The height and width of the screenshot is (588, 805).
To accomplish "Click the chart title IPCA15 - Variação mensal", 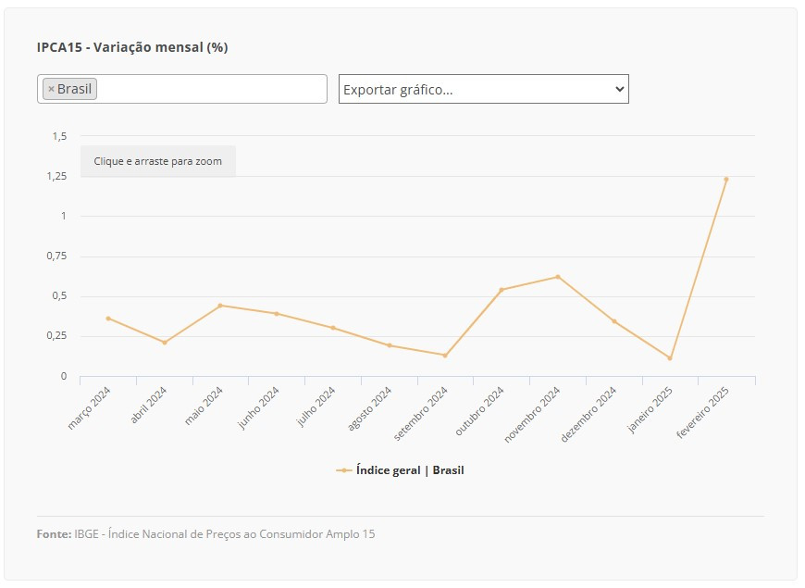I will click(x=132, y=47).
